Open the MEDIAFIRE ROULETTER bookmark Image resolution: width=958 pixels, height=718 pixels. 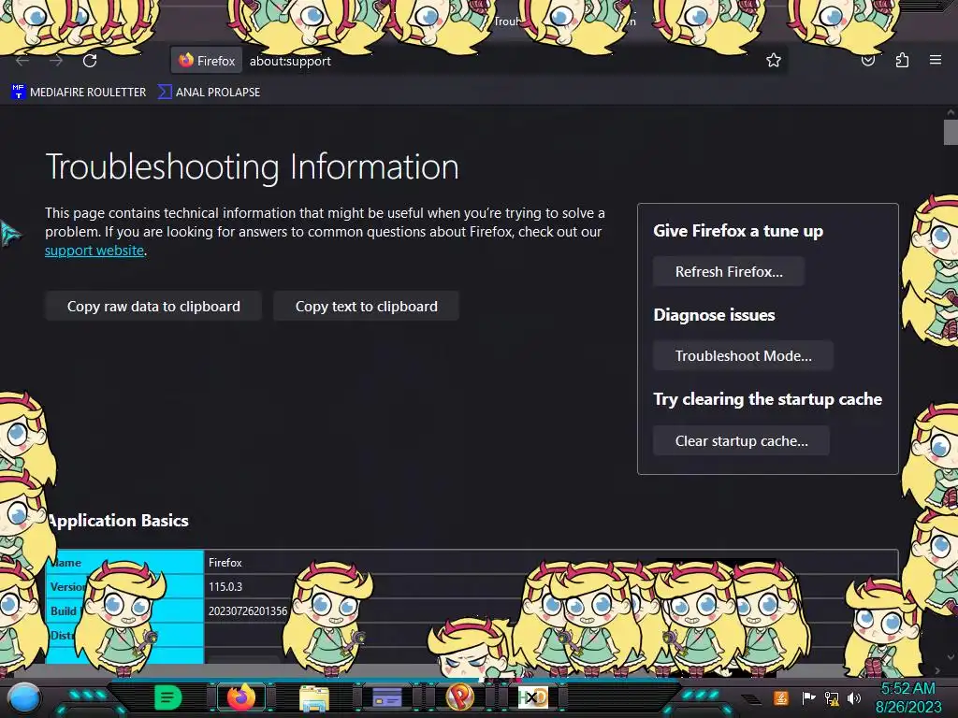point(79,93)
